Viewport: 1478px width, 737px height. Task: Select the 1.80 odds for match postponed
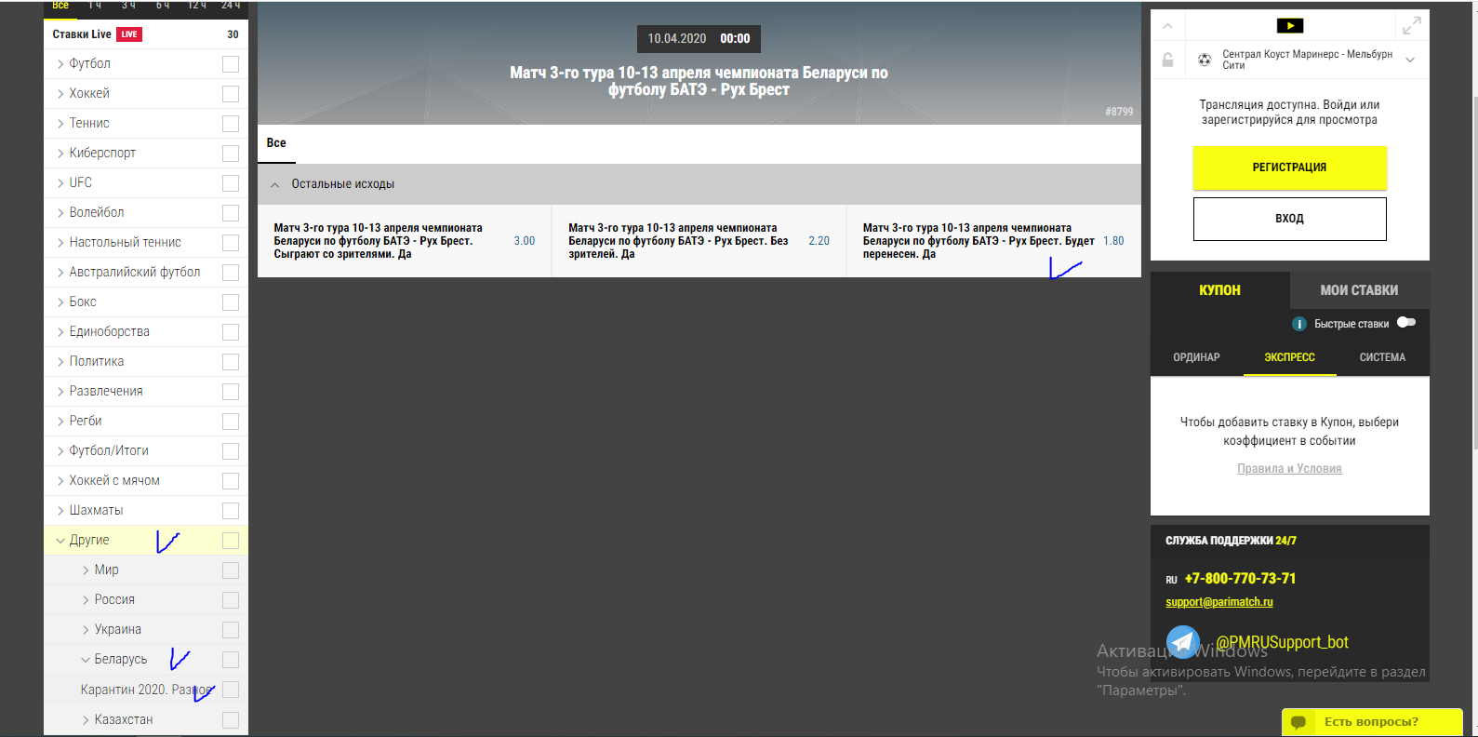pos(1113,241)
